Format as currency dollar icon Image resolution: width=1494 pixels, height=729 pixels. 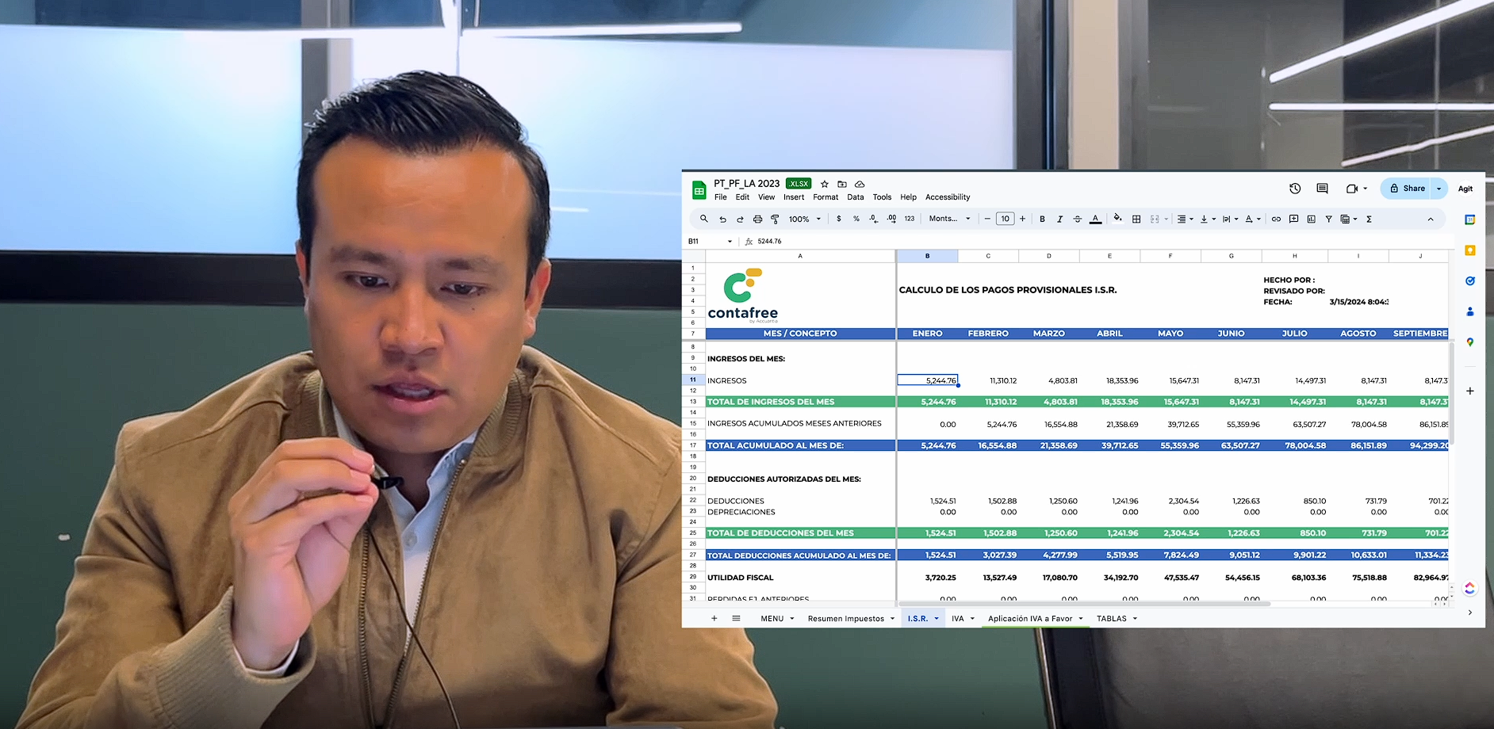coord(839,219)
